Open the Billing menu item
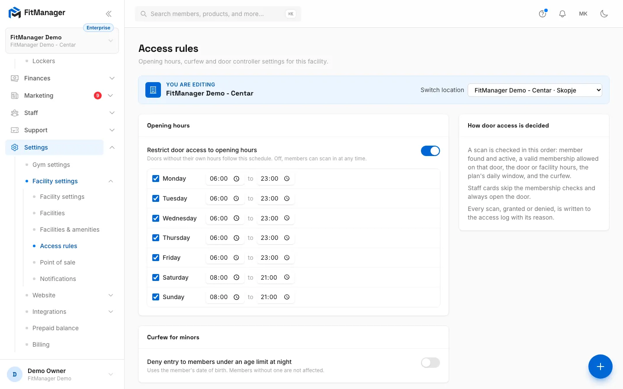The image size is (623, 389). [x=41, y=344]
